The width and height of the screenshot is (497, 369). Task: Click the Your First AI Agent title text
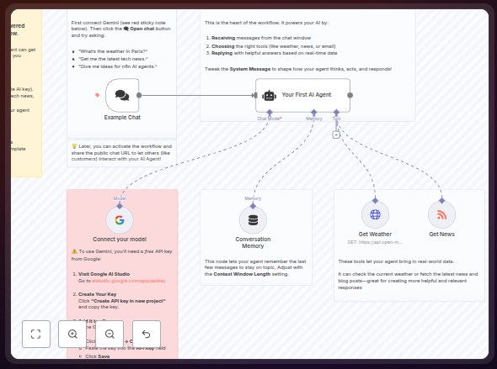pyautogui.click(x=306, y=94)
